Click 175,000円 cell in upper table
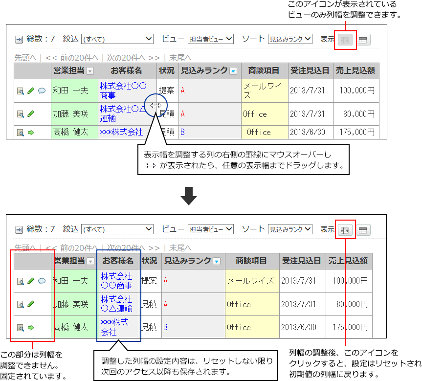 [x=356, y=132]
